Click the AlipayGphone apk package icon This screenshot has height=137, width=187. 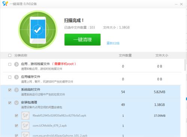25,134
